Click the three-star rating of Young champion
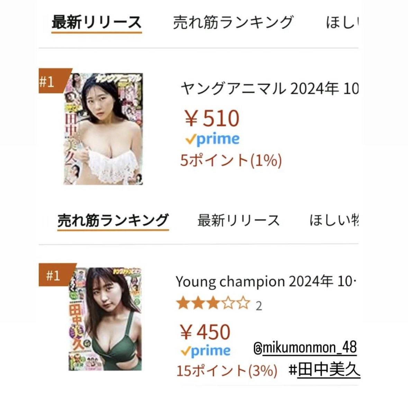 pyautogui.click(x=213, y=305)
